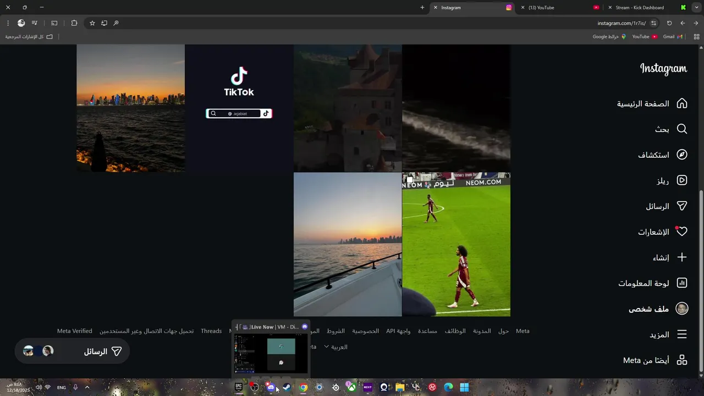Viewport: 704px width, 396px height.
Task: Open the More (المزيد) menu
Action: (668, 334)
